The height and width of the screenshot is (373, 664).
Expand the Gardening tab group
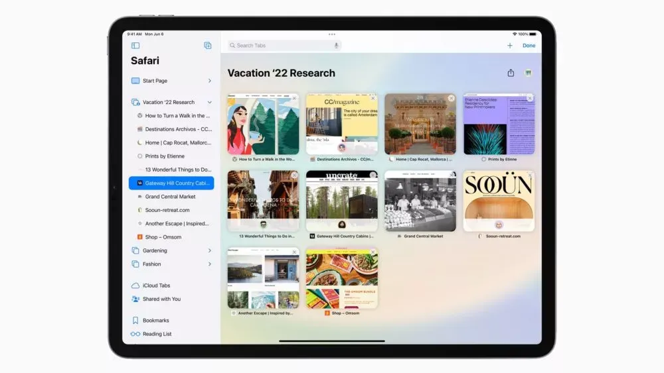[210, 250]
